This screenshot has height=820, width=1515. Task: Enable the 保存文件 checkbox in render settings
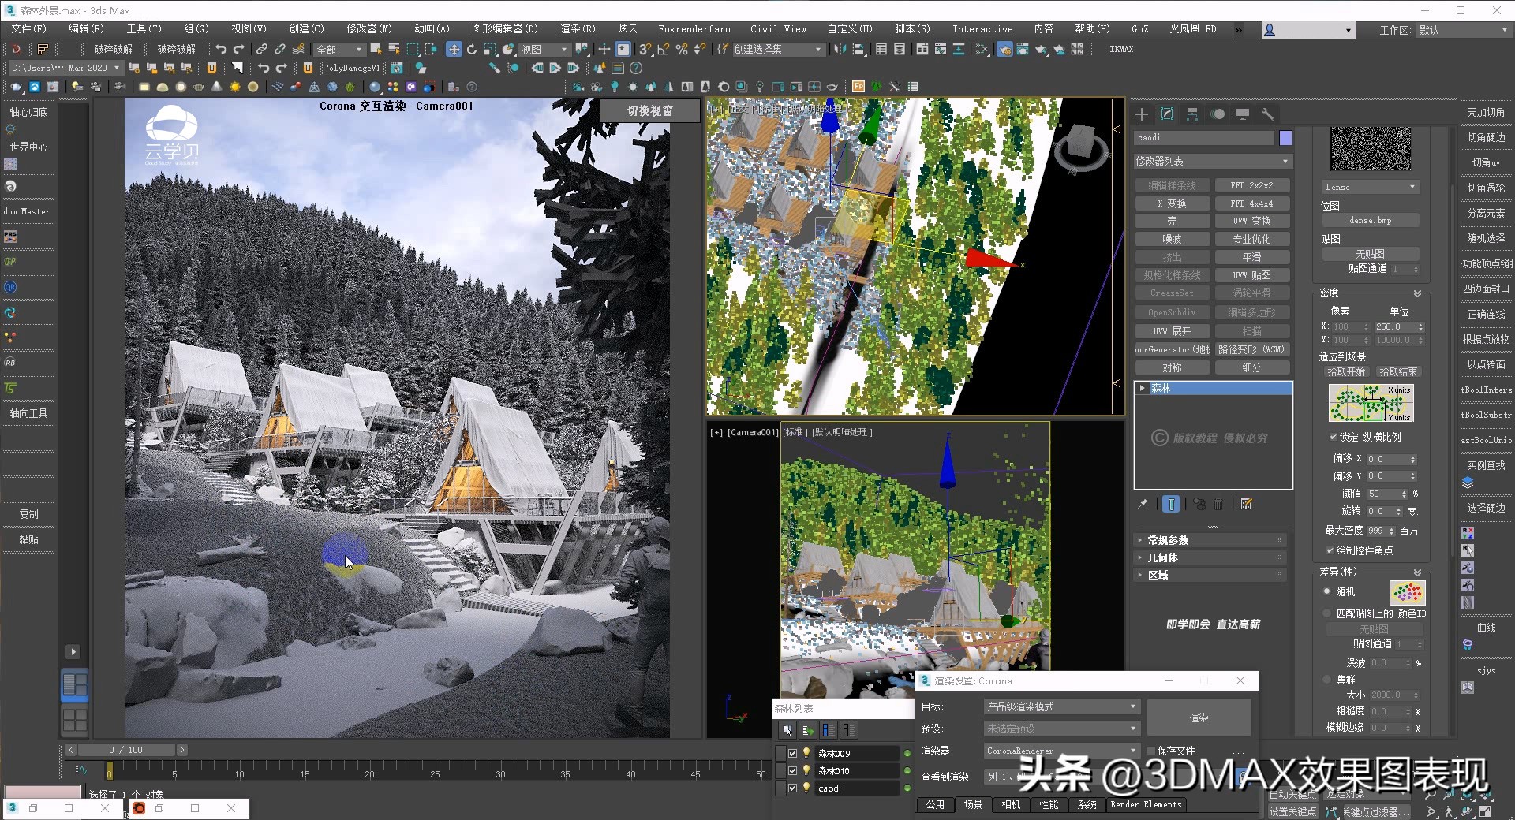point(1151,751)
